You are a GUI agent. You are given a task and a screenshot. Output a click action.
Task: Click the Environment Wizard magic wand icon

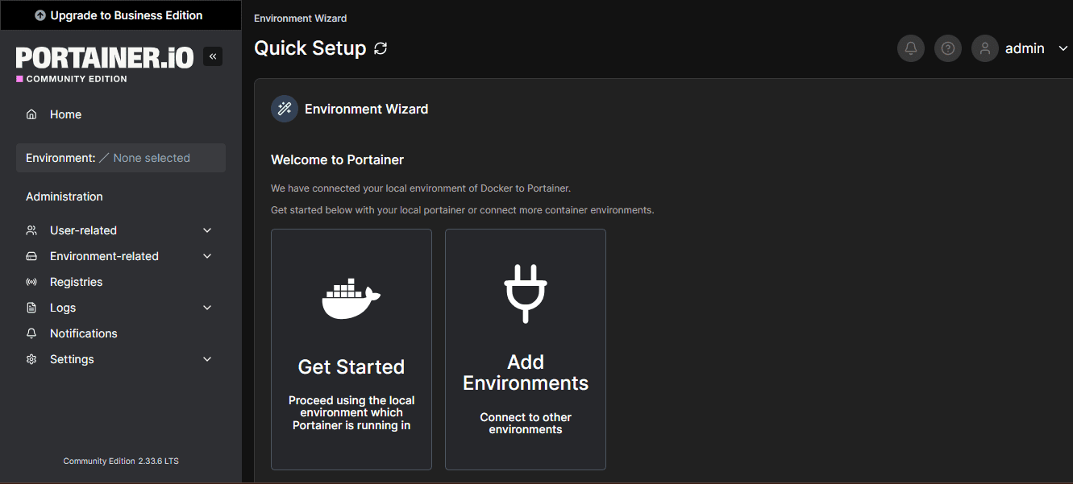coord(284,108)
